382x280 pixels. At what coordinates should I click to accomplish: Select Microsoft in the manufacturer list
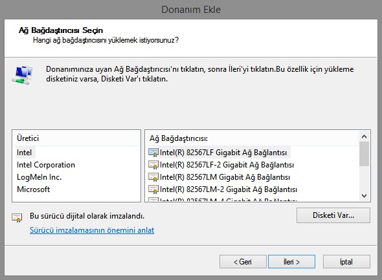click(x=34, y=189)
